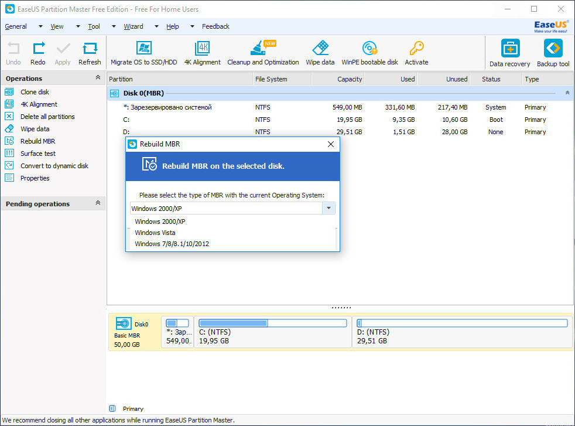
Task: Select the C: partition row
Action: [340, 120]
